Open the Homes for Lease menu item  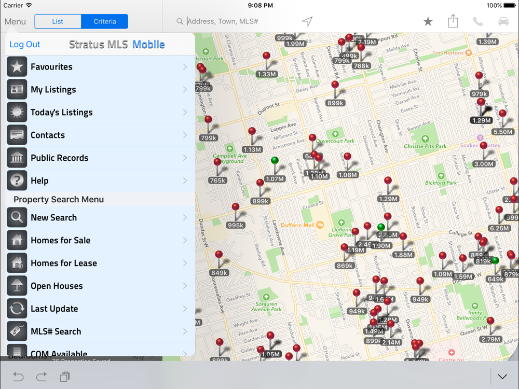click(100, 263)
